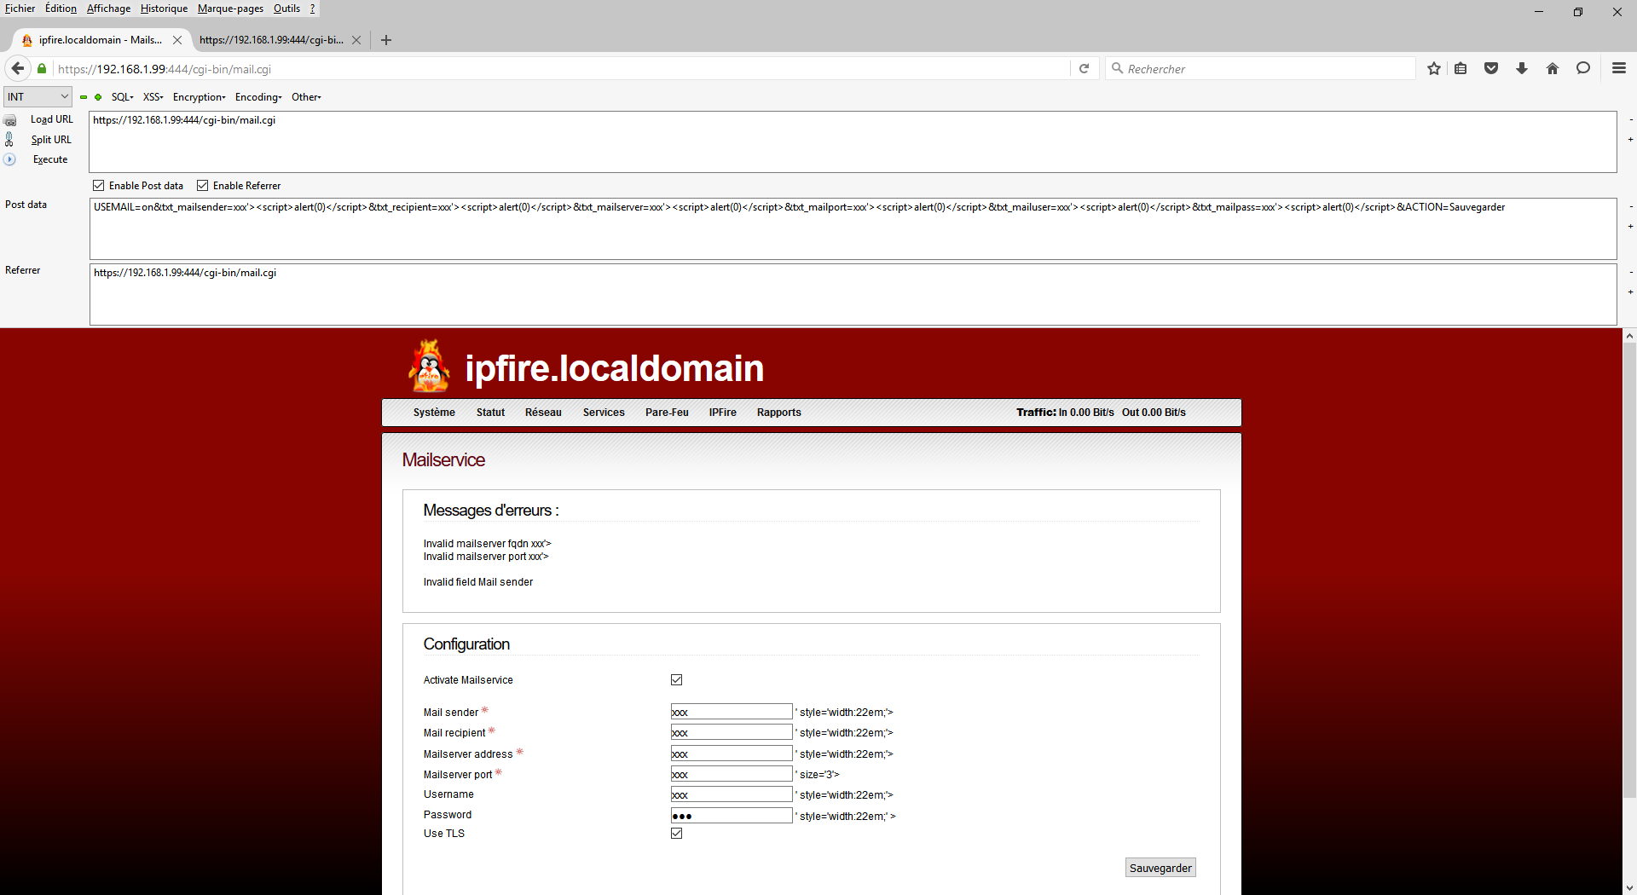The height and width of the screenshot is (895, 1637).
Task: Open the Statut navigation item
Action: [x=490, y=413]
